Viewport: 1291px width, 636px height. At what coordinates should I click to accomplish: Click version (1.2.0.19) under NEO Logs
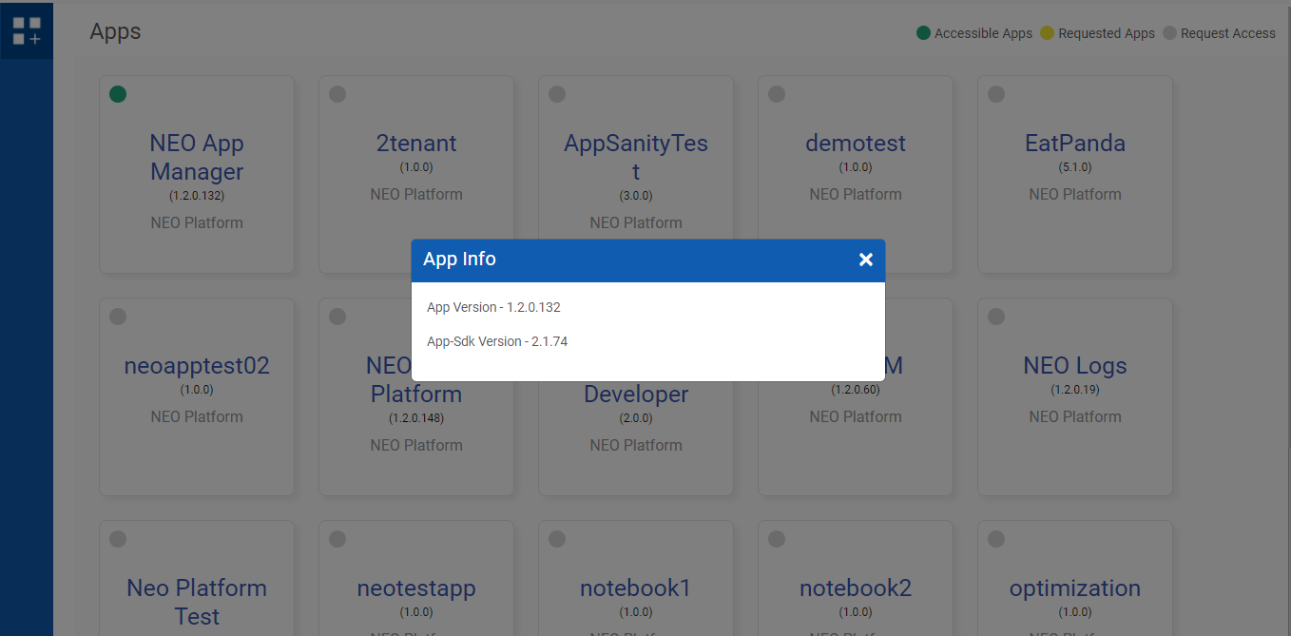pyautogui.click(x=1075, y=390)
